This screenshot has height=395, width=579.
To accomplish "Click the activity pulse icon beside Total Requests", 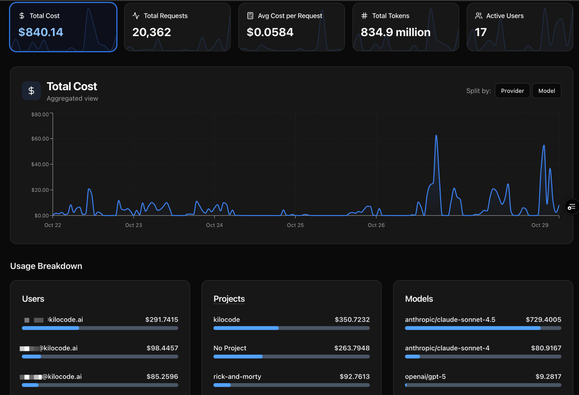I will click(136, 16).
